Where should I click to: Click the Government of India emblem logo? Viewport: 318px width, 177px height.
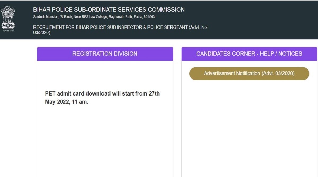[8, 17]
